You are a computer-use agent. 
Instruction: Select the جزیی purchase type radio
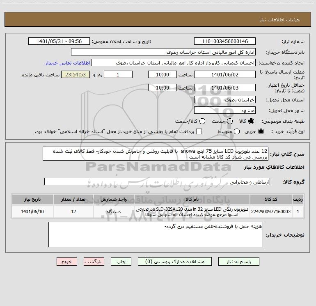(261, 131)
